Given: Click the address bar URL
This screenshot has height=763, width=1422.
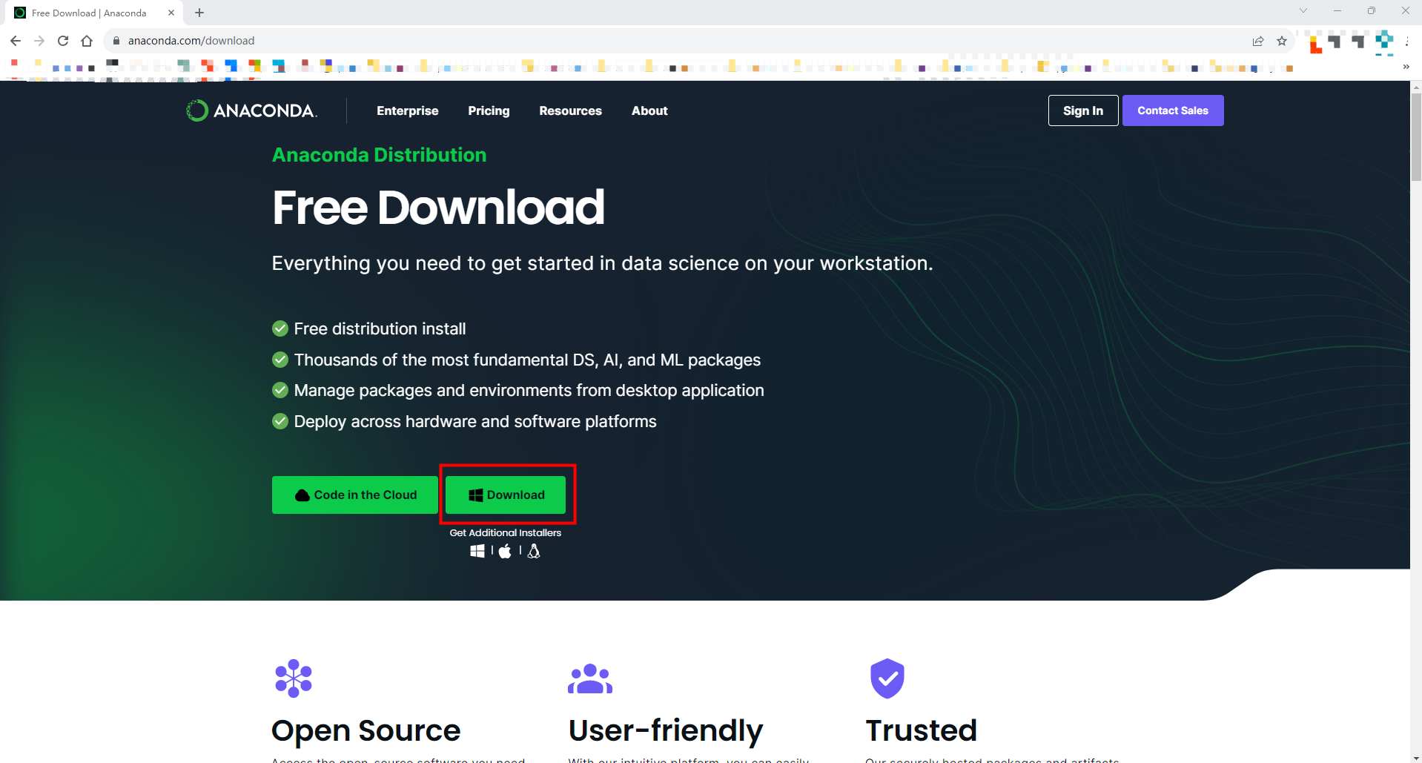Looking at the screenshot, I should (x=191, y=41).
